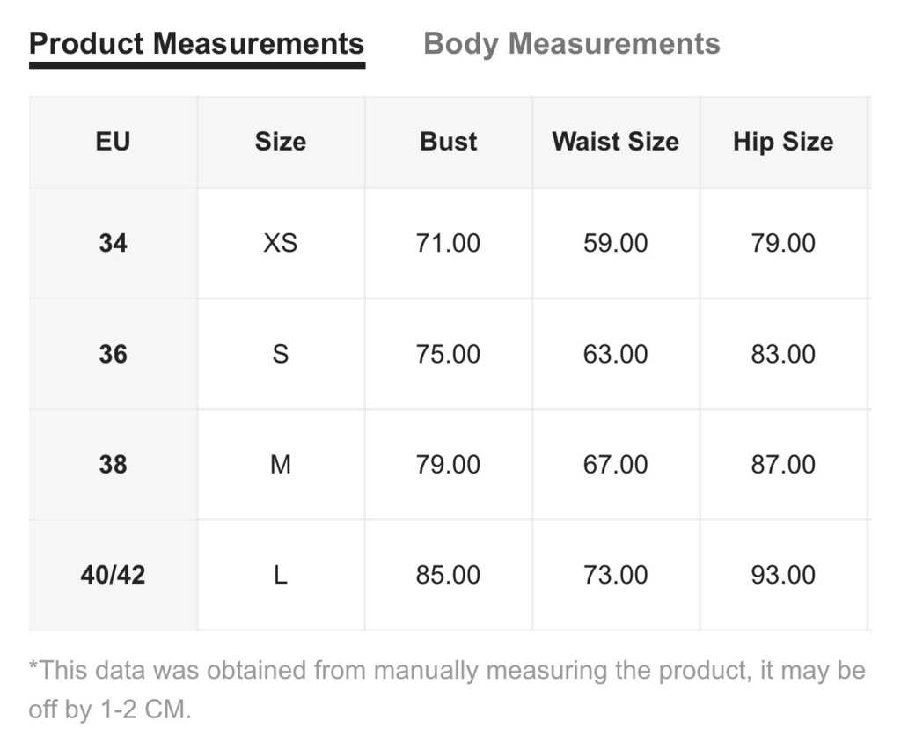This screenshot has width=901, height=750.
Task: Click the manual measuring disclaimer note
Action: (447, 689)
